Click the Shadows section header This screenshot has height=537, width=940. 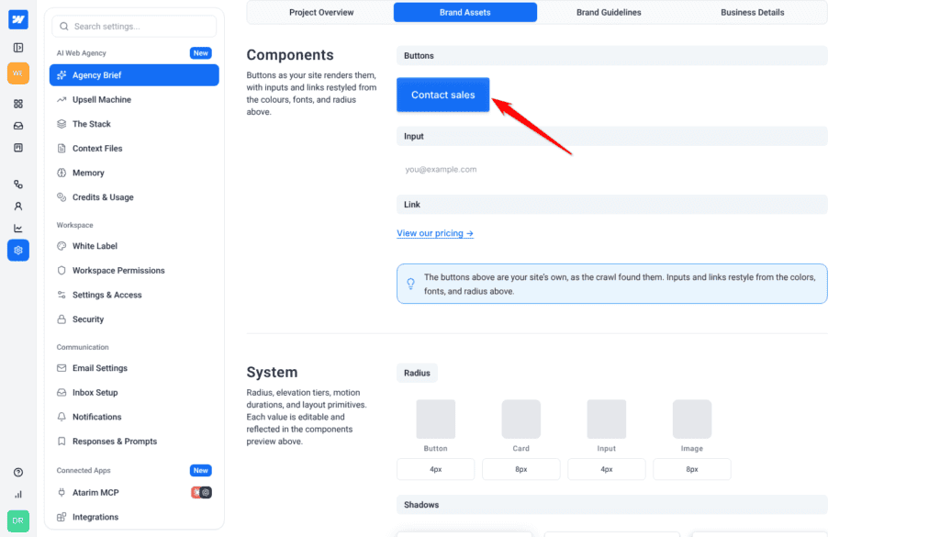pos(612,505)
